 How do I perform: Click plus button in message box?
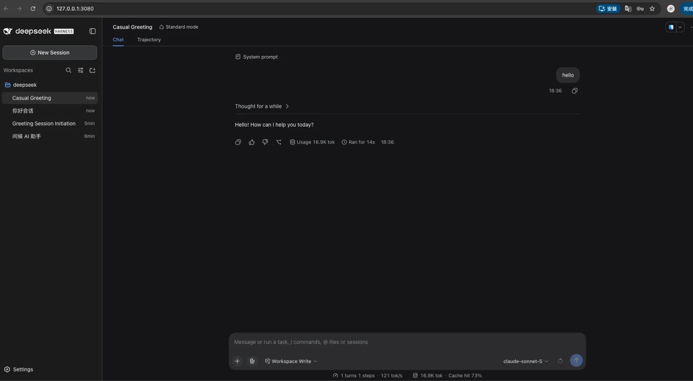point(237,361)
